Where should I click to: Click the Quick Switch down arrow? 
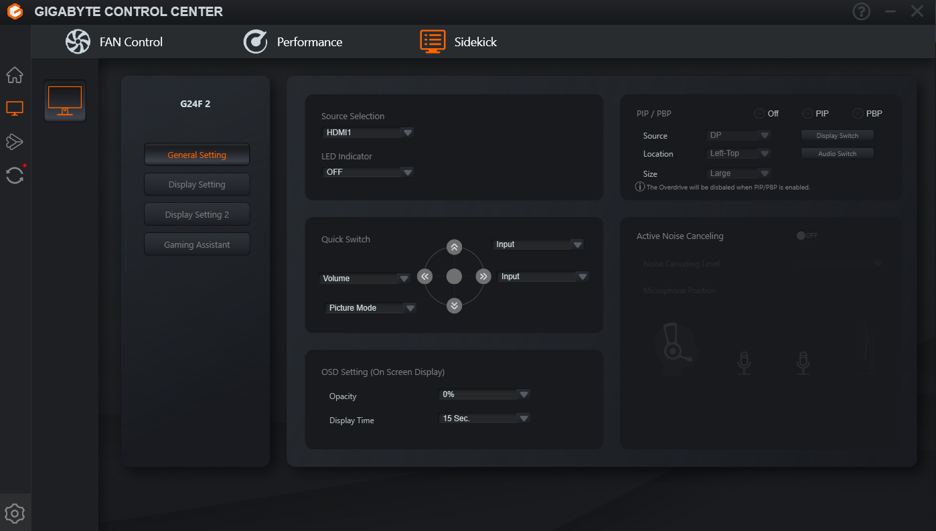[x=454, y=306]
